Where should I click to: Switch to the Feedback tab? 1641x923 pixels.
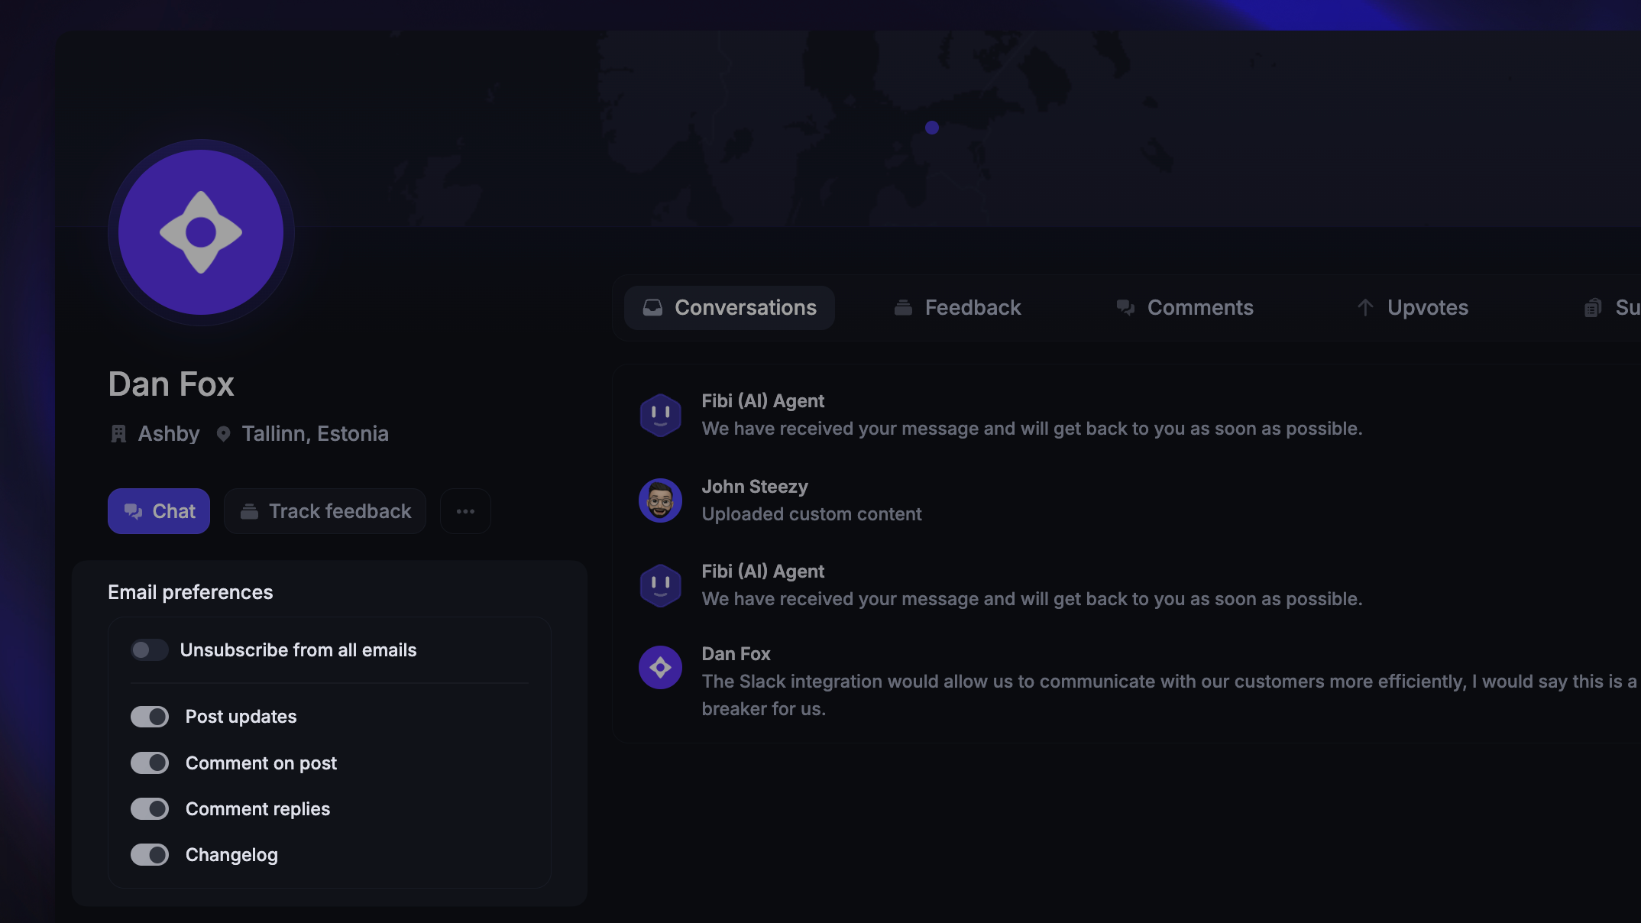(957, 308)
